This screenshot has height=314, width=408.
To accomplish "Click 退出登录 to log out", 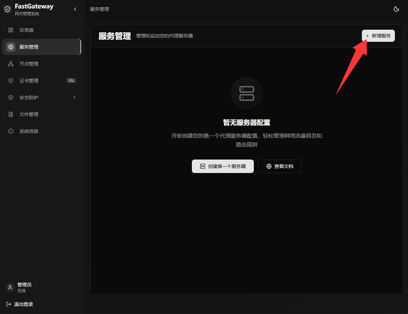I will (x=20, y=304).
